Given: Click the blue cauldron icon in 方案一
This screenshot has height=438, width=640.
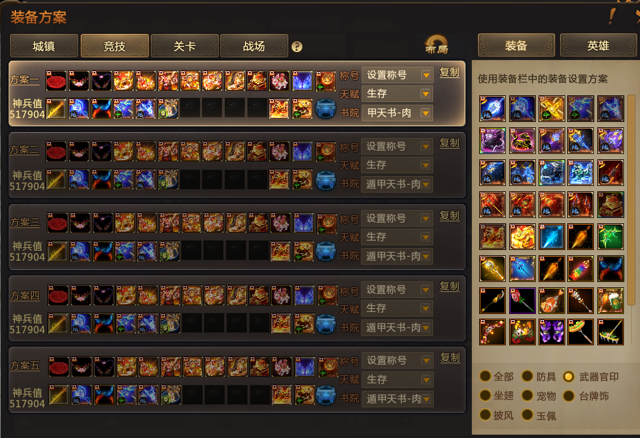Looking at the screenshot, I should coord(326,109).
